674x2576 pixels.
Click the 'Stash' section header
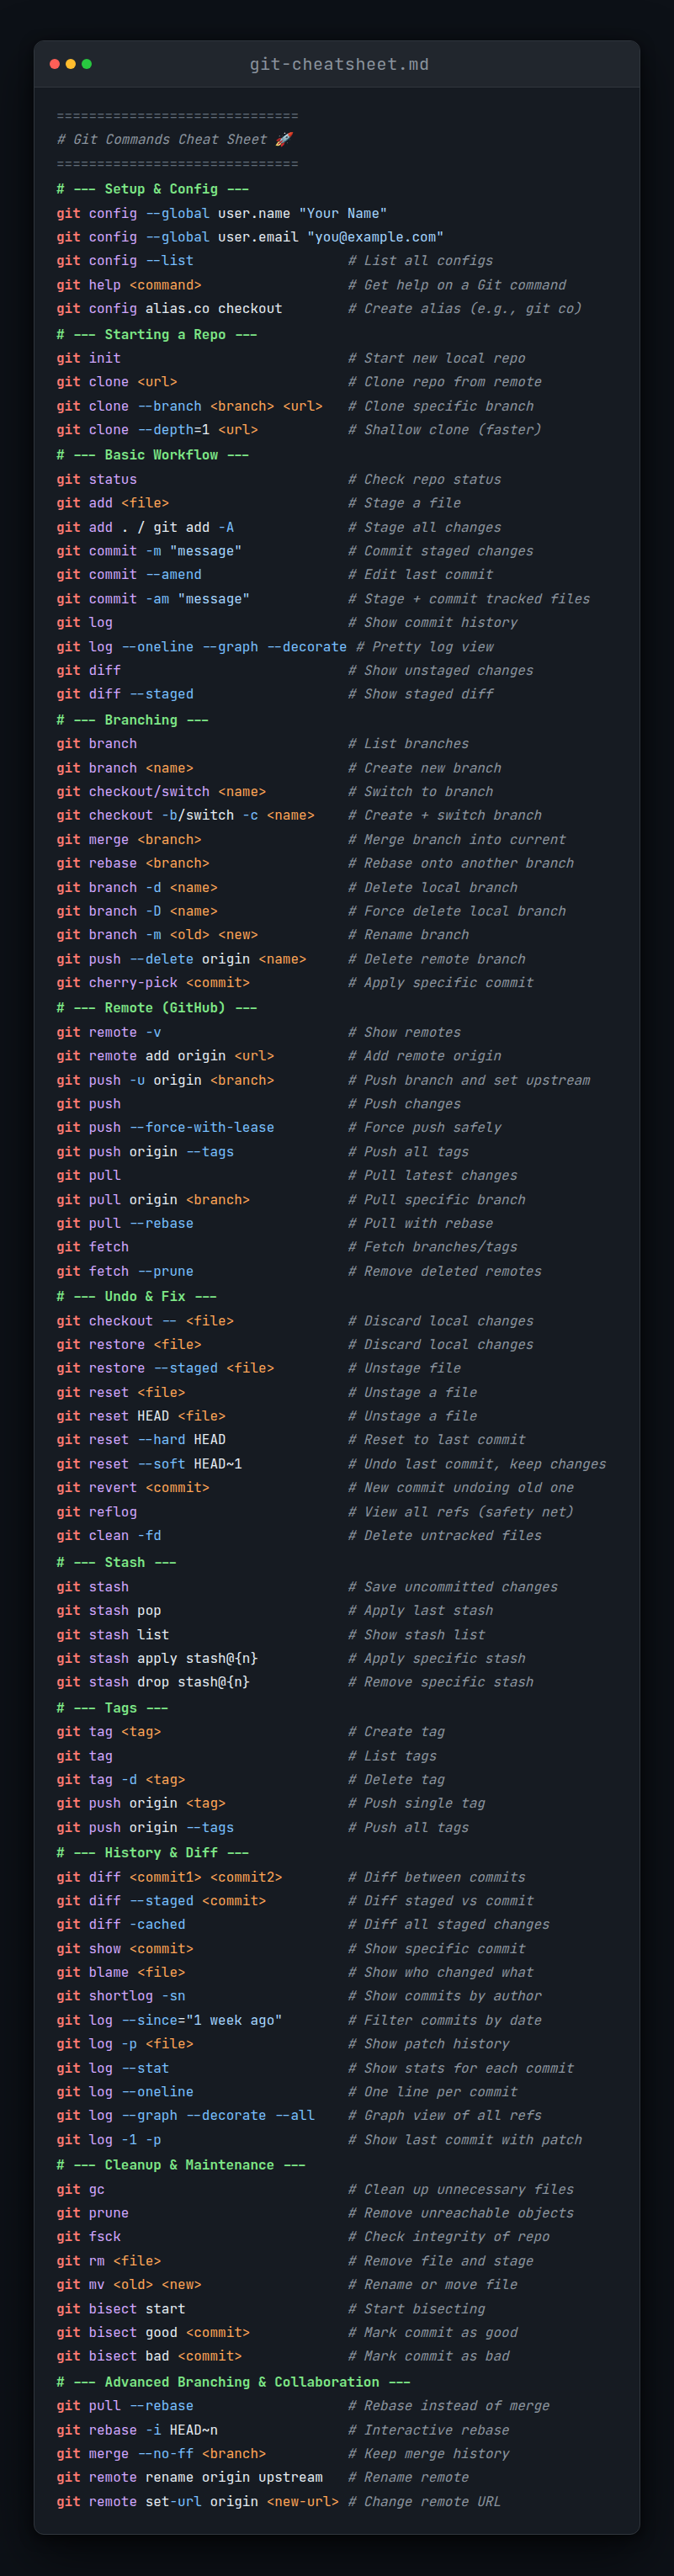click(117, 1562)
